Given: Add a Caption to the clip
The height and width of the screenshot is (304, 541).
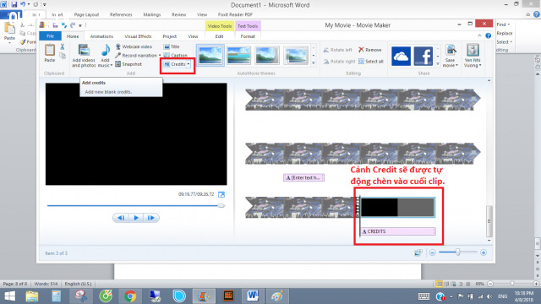Looking at the screenshot, I should 176,55.
